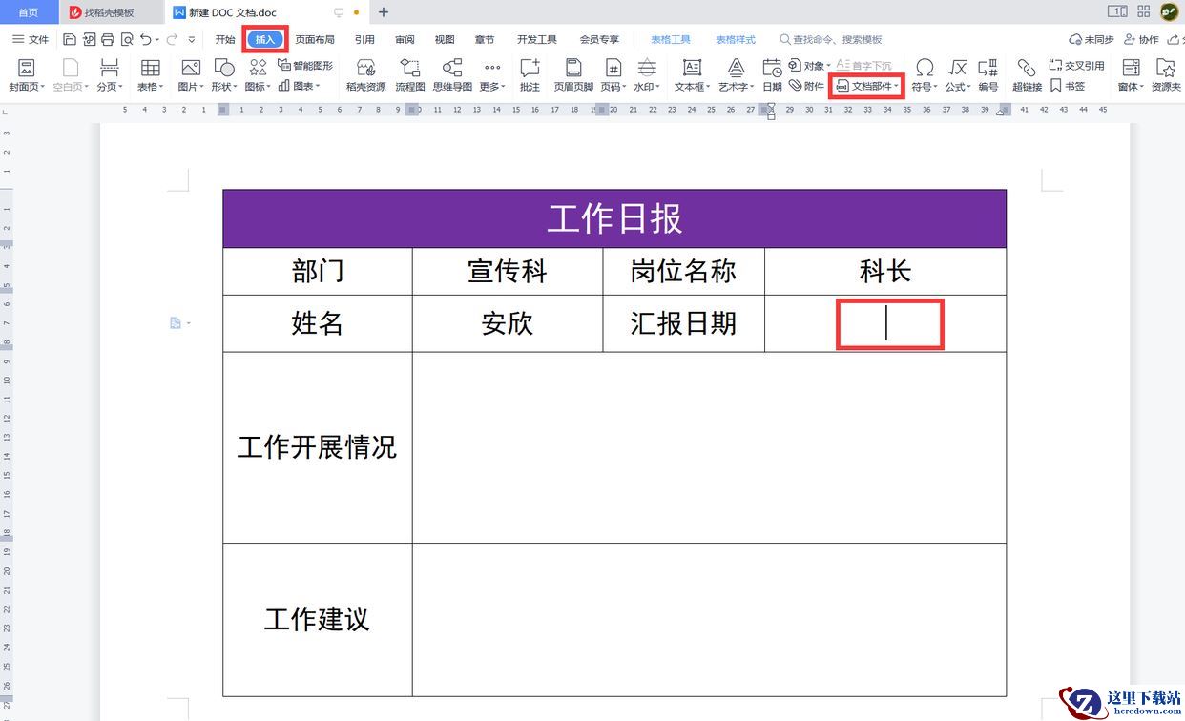The height and width of the screenshot is (721, 1185).
Task: Switch to the 开发工具 tab
Action: (537, 39)
